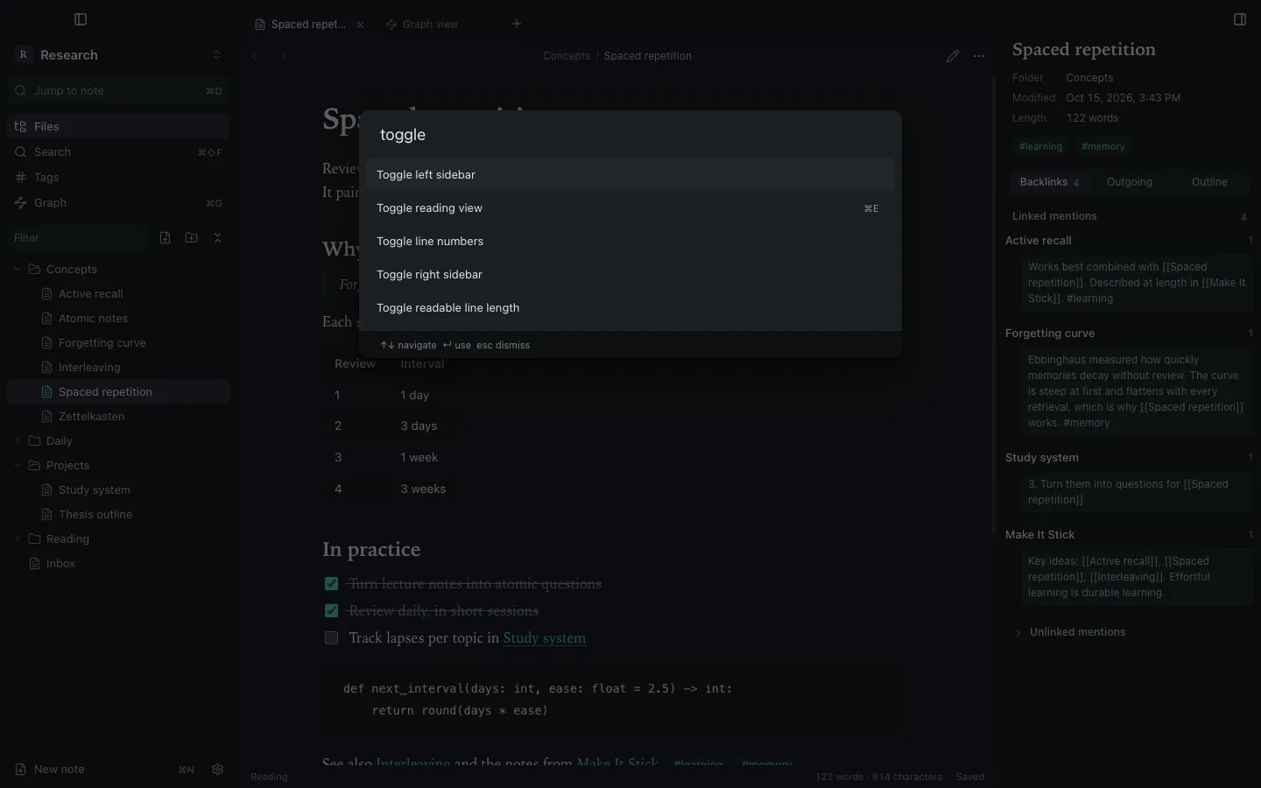The image size is (1261, 788).
Task: Go back with the left arrow
Action: (256, 56)
